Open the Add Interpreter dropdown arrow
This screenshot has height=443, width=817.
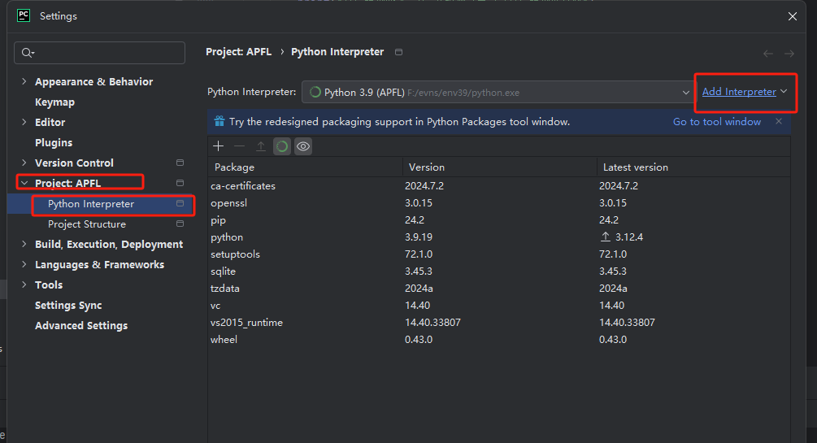click(x=784, y=91)
